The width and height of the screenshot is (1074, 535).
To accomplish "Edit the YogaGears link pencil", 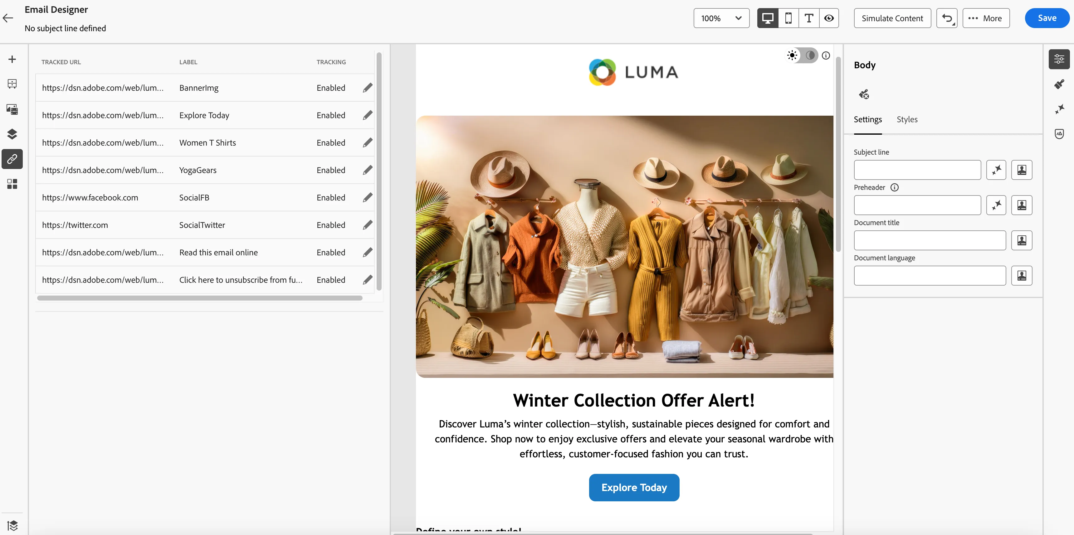I will pyautogui.click(x=367, y=171).
